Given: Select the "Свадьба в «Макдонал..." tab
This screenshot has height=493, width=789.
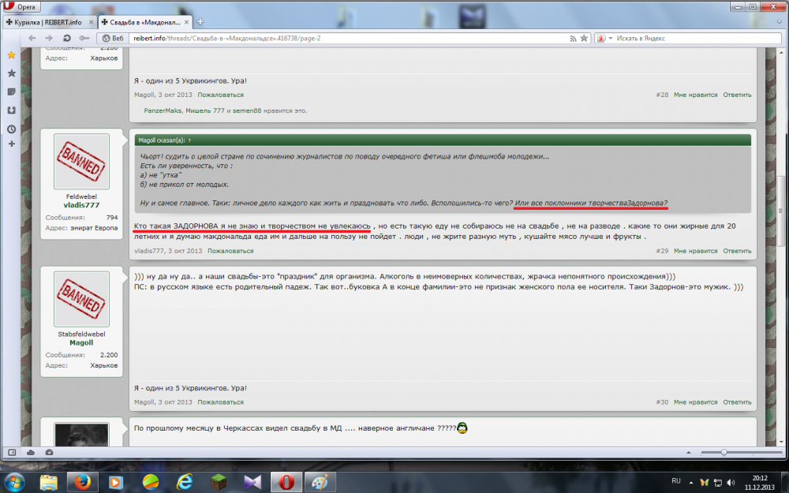Looking at the screenshot, I should pos(144,22).
